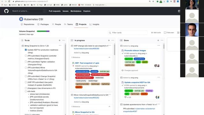Check Change Snapshot CRDs from v1beta1 to v1
The image size is (204, 115).
26,76
